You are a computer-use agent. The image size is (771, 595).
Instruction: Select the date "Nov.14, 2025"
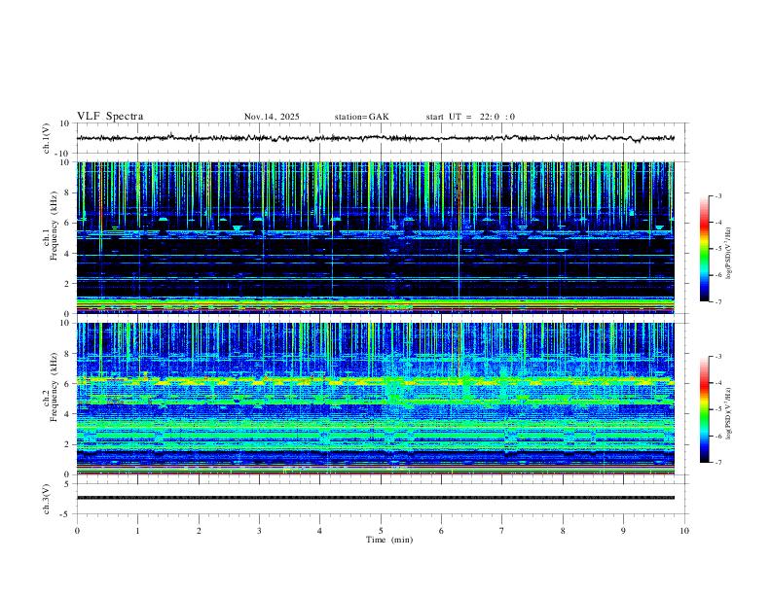click(272, 117)
